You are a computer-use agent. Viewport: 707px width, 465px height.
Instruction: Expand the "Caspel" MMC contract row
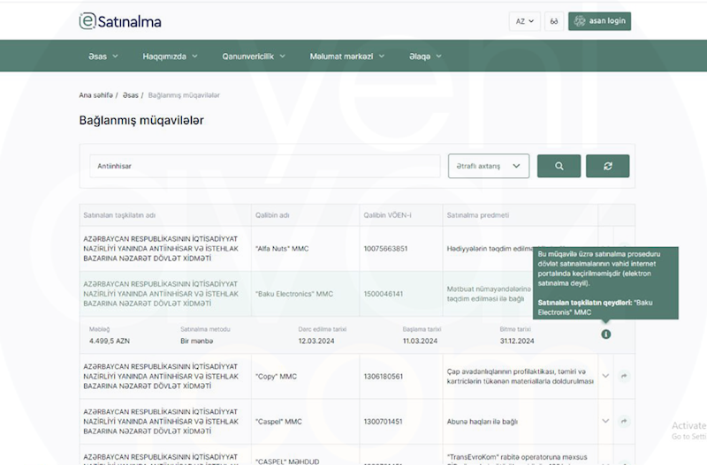click(605, 421)
